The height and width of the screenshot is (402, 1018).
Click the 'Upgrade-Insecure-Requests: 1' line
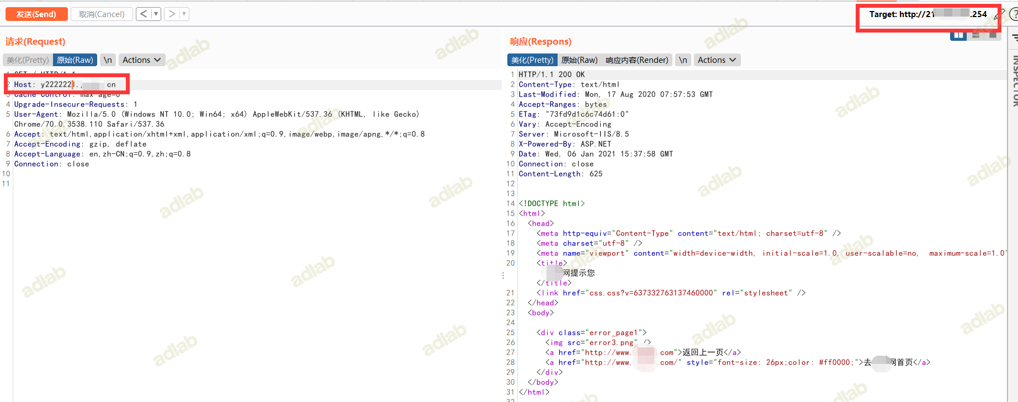[76, 104]
